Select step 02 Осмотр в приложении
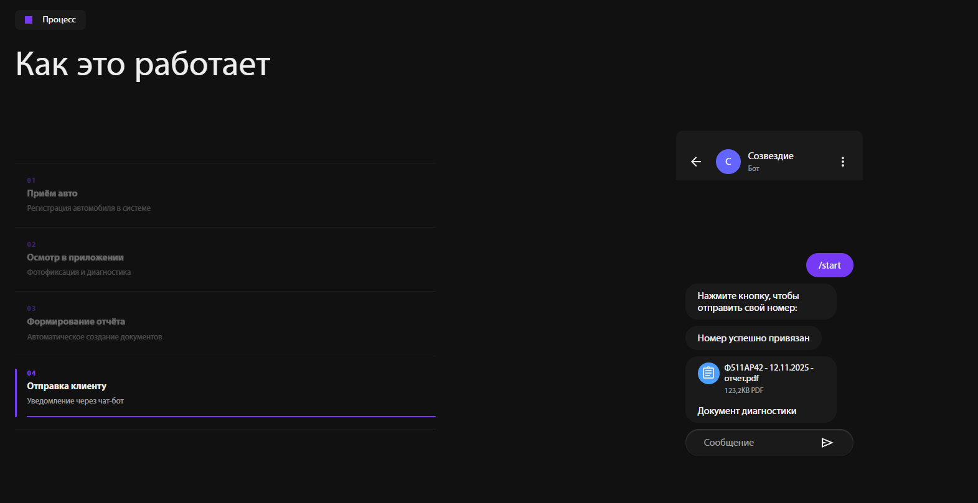The image size is (978, 503). point(225,259)
